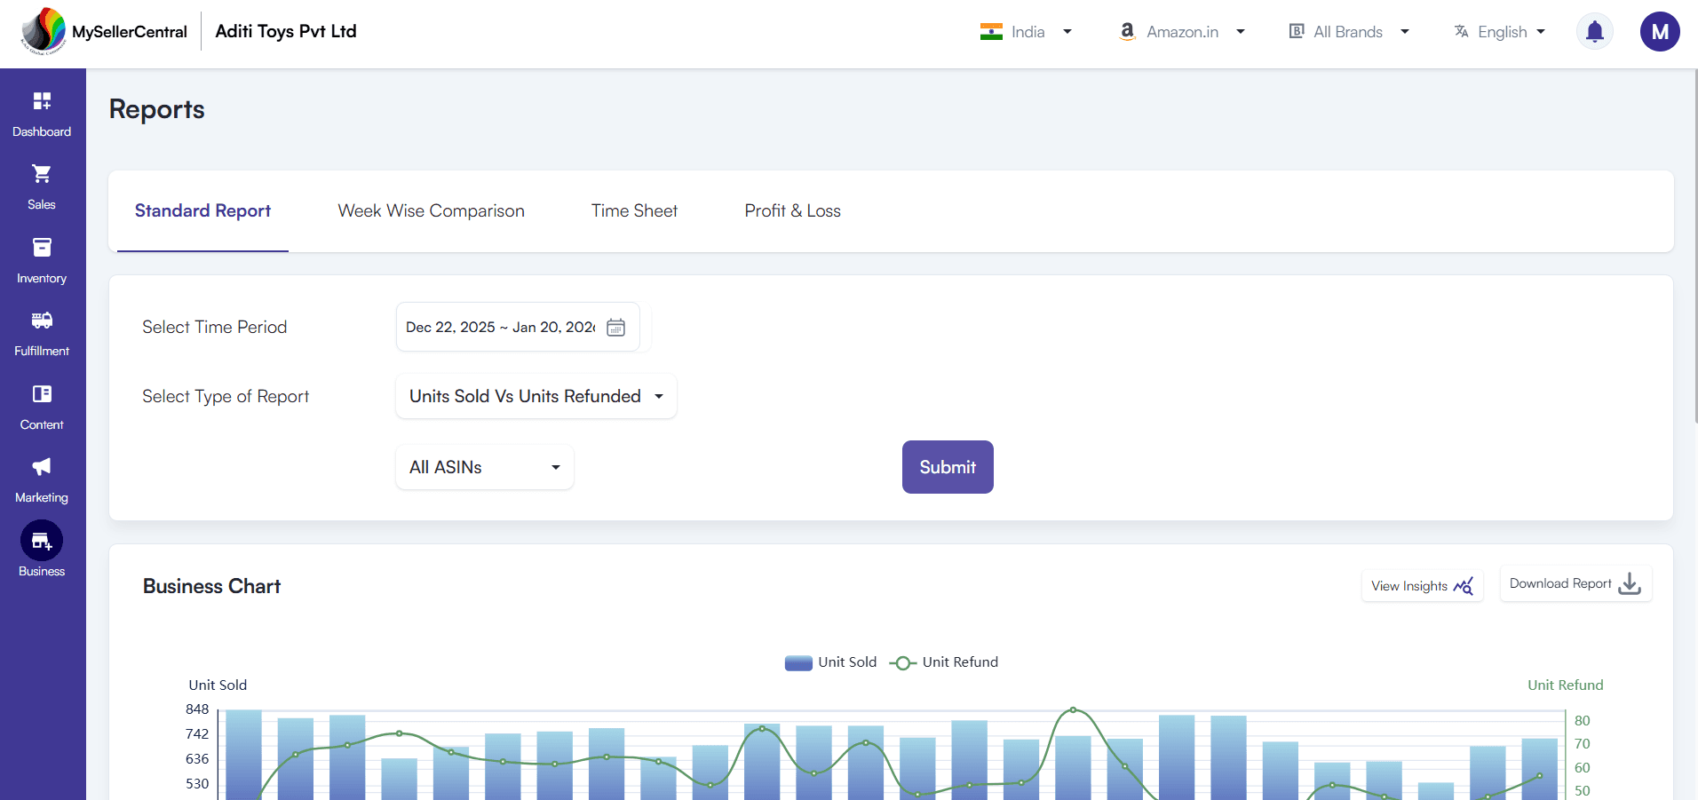Click the View Insights toggle button
The width and height of the screenshot is (1698, 800).
point(1420,586)
